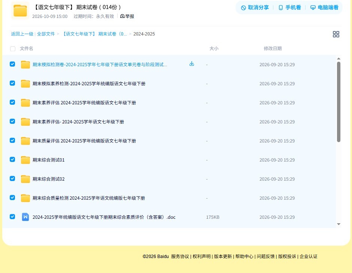Click the scroll-down arrow of file list
Image resolution: width=352 pixels, height=273 pixels.
point(339,224)
